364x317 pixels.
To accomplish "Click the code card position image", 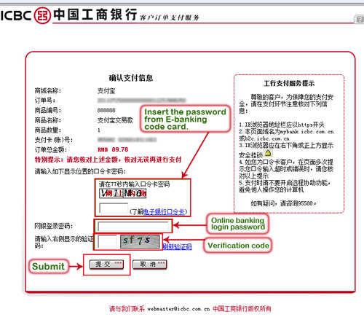I will pyautogui.click(x=122, y=193).
